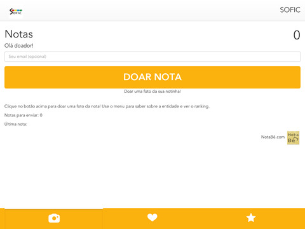Click the grey header bar beside the logo
305x229 pixels.
pos(148,11)
